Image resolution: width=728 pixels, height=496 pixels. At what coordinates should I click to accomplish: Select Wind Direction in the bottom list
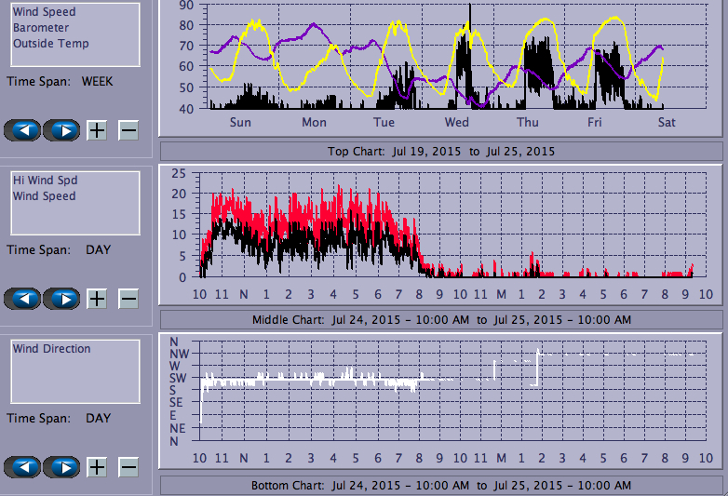[x=52, y=349]
